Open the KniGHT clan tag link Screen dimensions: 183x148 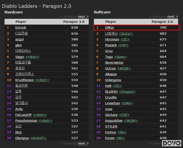38,138
